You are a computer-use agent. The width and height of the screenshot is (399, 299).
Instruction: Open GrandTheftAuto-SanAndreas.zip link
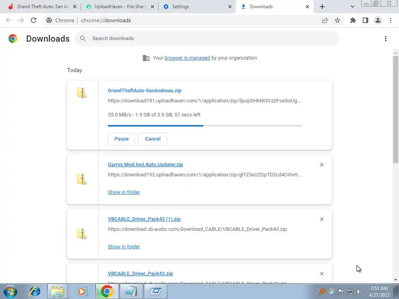pos(145,90)
